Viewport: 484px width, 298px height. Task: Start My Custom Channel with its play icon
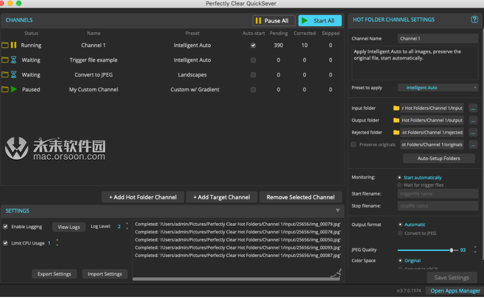[13, 90]
